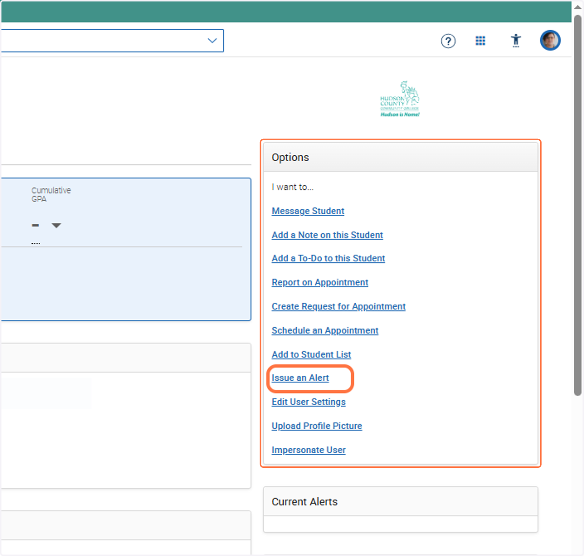Select the 'I want to...' text
The height and width of the screenshot is (556, 584).
(x=292, y=187)
